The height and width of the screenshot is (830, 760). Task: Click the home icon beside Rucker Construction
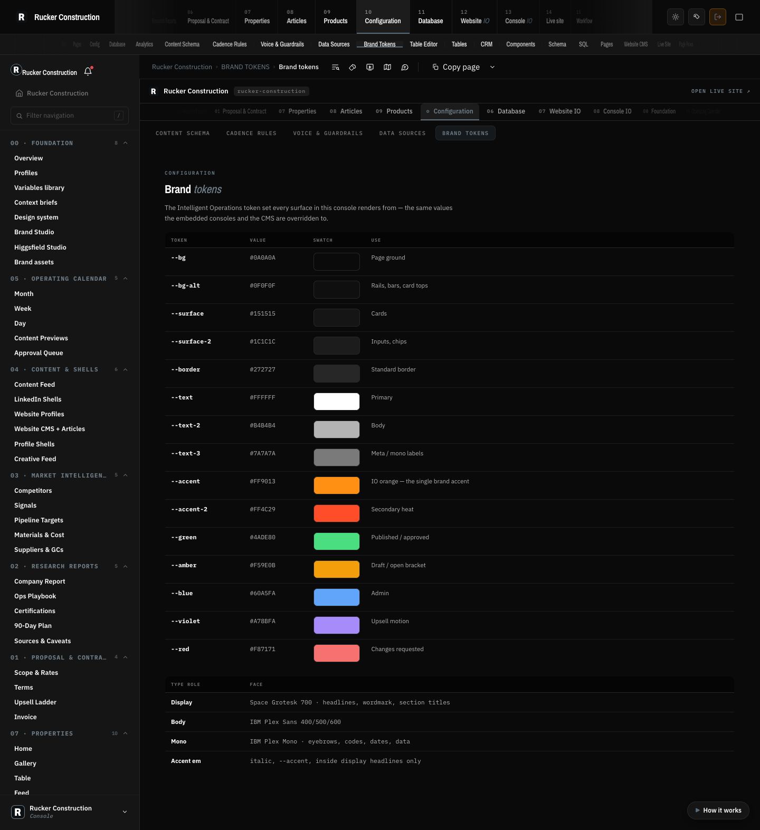20,93
